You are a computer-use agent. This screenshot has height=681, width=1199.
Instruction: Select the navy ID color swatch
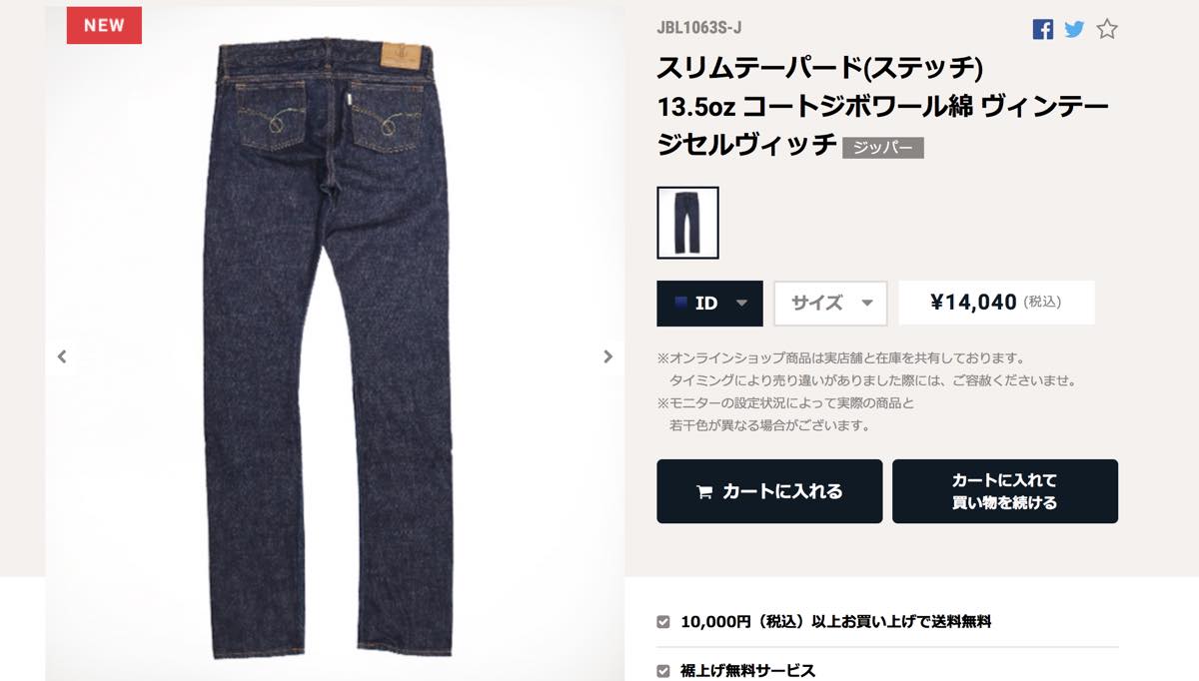point(680,303)
